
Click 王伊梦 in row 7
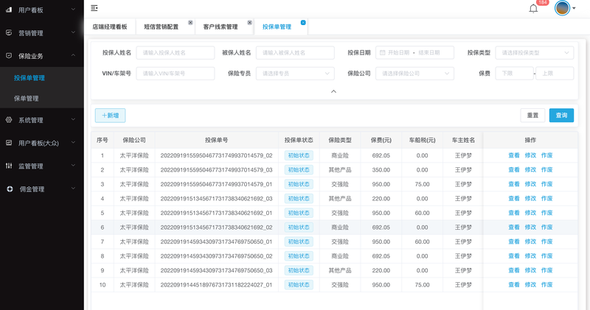(463, 242)
